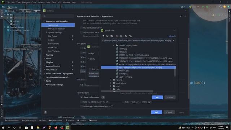Expand System Settings in Settings tree

47,32
